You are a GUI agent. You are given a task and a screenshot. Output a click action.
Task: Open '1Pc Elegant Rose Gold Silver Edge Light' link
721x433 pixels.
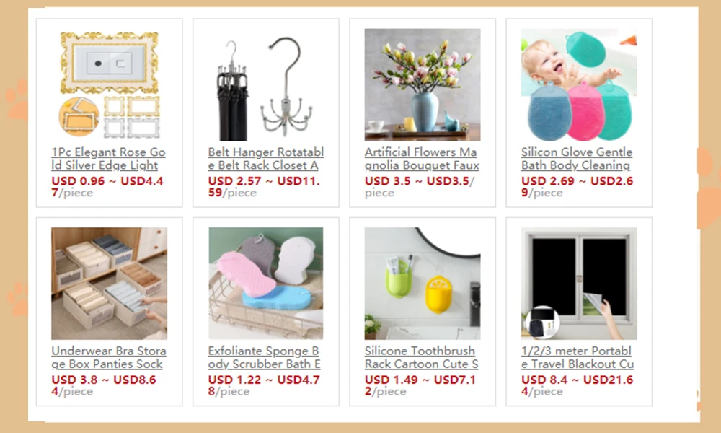[x=109, y=158]
